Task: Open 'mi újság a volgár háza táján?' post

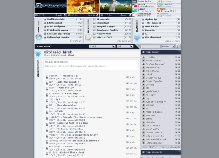Action: pos(79,135)
